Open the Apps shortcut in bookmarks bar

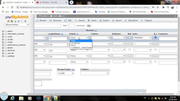tap(6, 12)
